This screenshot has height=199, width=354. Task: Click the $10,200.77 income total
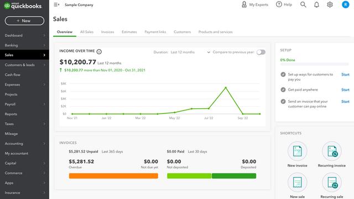click(x=78, y=62)
